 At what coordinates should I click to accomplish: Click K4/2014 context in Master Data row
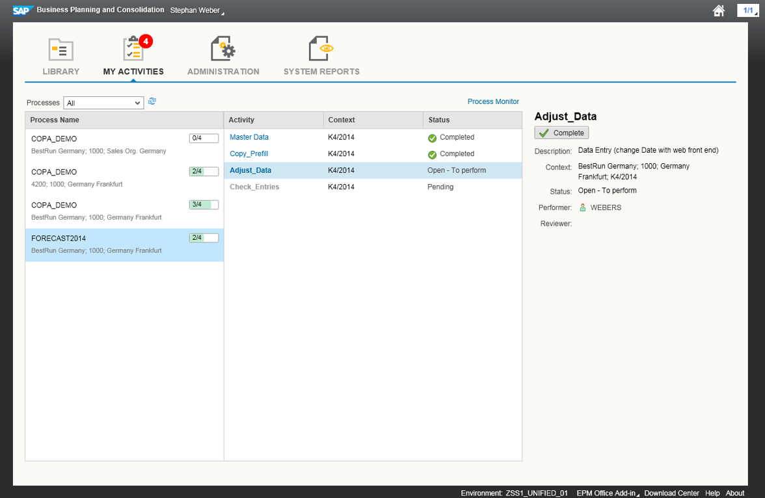[x=341, y=137]
